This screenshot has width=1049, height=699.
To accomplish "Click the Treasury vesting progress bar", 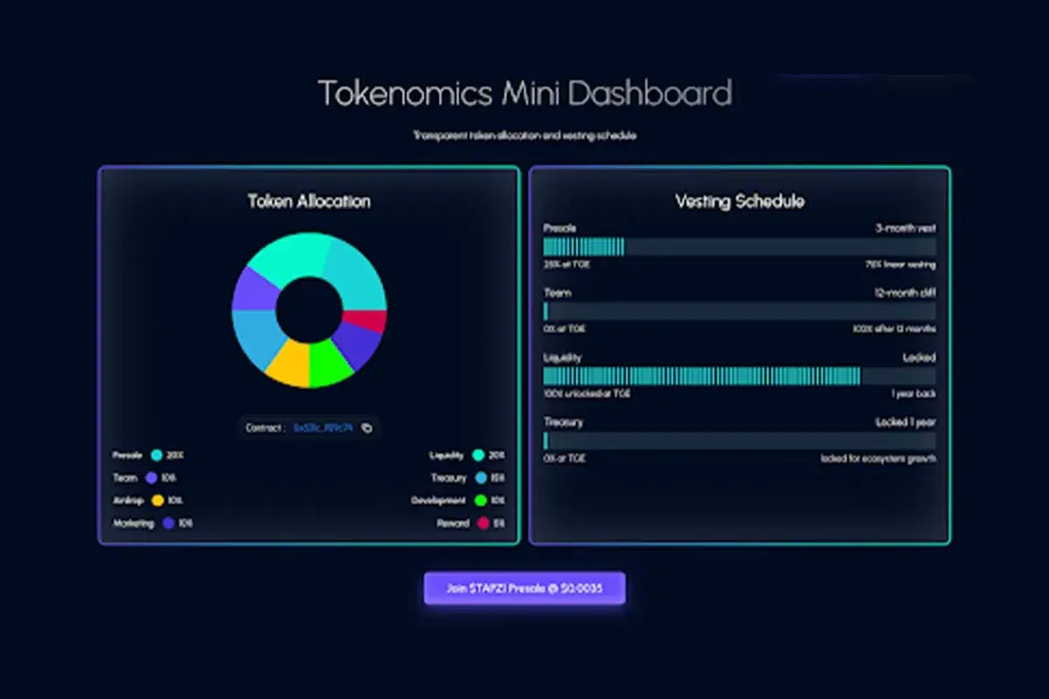I will 739,440.
